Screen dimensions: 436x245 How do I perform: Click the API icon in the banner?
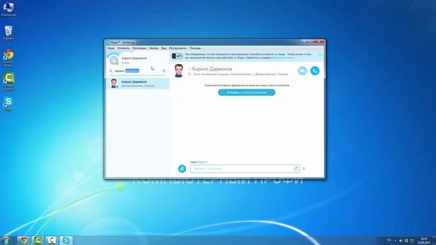(x=177, y=56)
